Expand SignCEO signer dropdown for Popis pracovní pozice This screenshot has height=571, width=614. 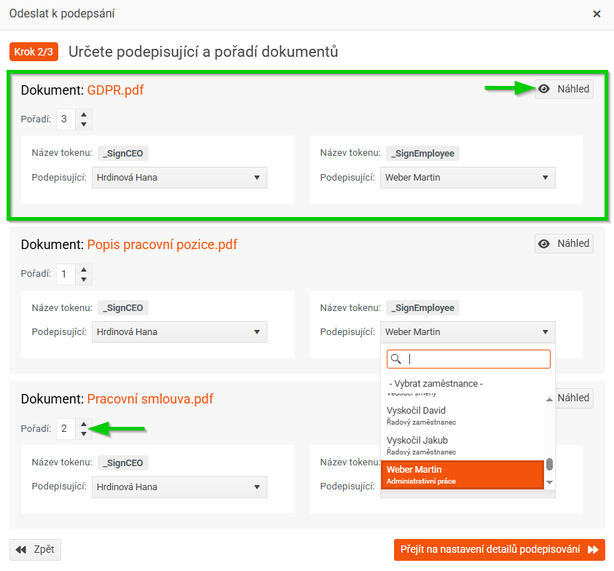coord(179,332)
